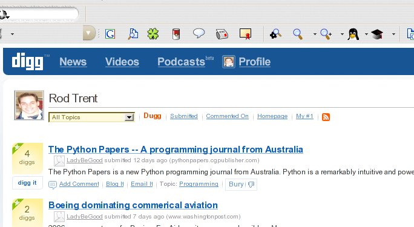Click the magnifier with plus sign icon
The width and height of the screenshot is (414, 227).
326,34
